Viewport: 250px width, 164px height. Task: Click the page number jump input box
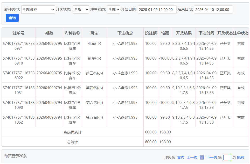[227, 157]
